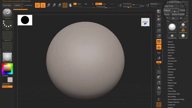
Task: Click the Actual size icon
Action: pyautogui.click(x=159, y=31)
